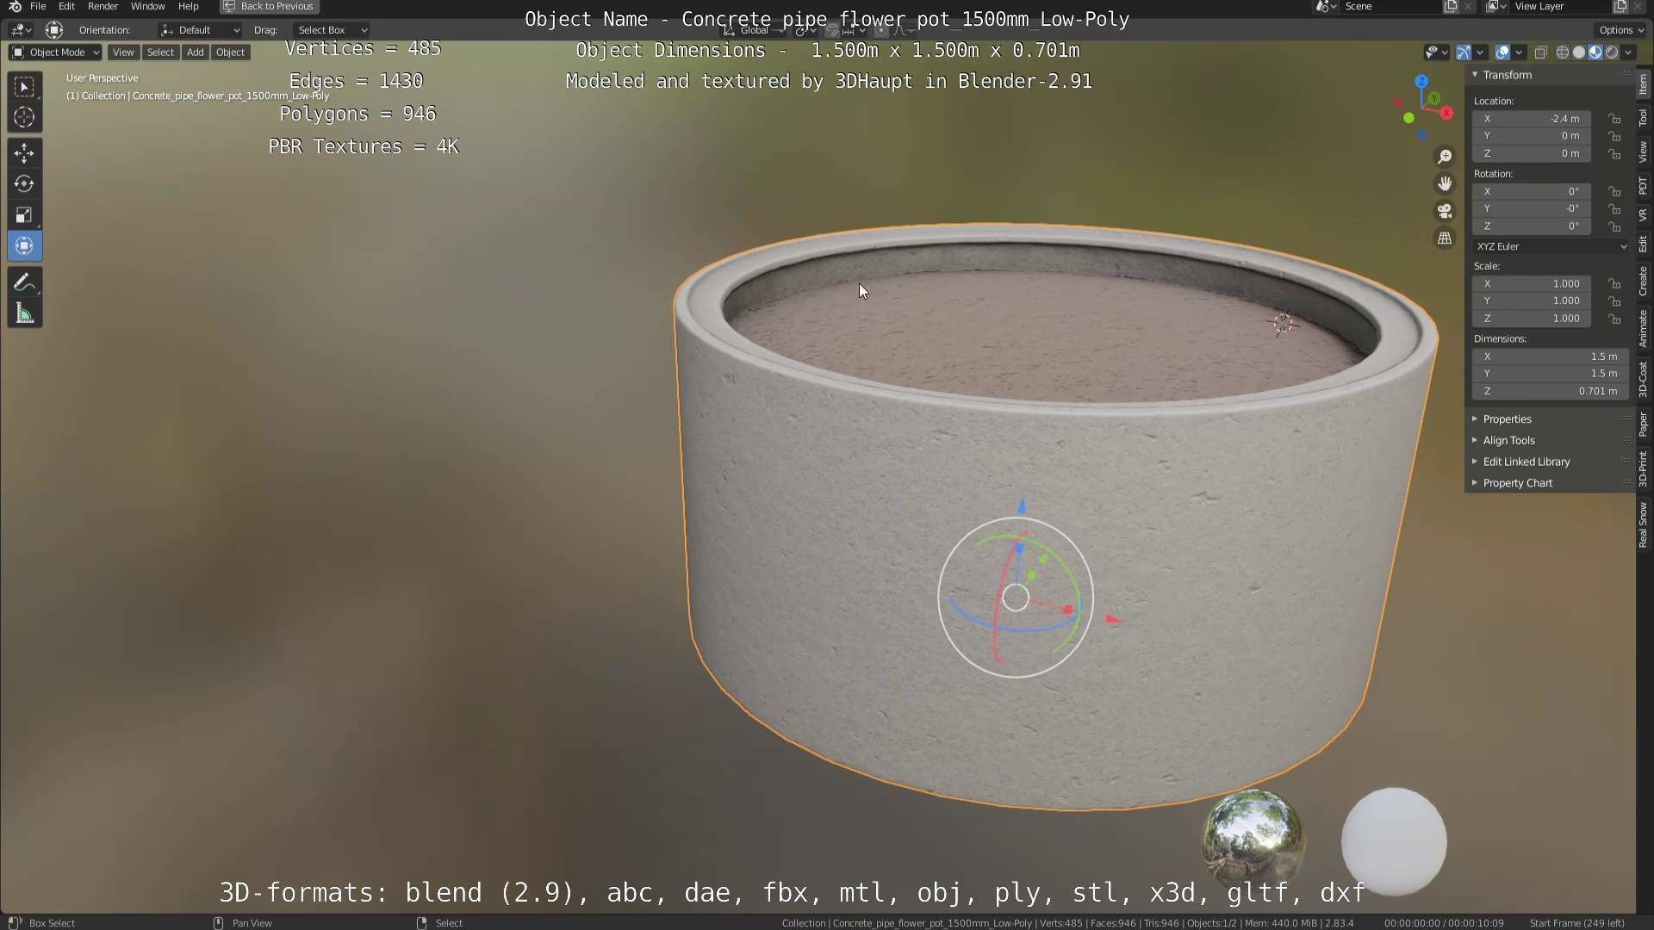
Task: Open the File menu
Action: click(38, 6)
